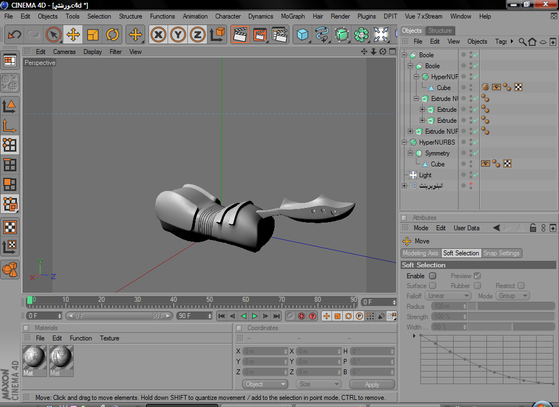
Task: Toggle the Surface checkbox
Action: (432, 286)
